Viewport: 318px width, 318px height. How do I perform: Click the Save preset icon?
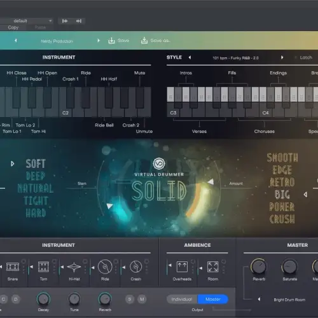click(x=111, y=41)
